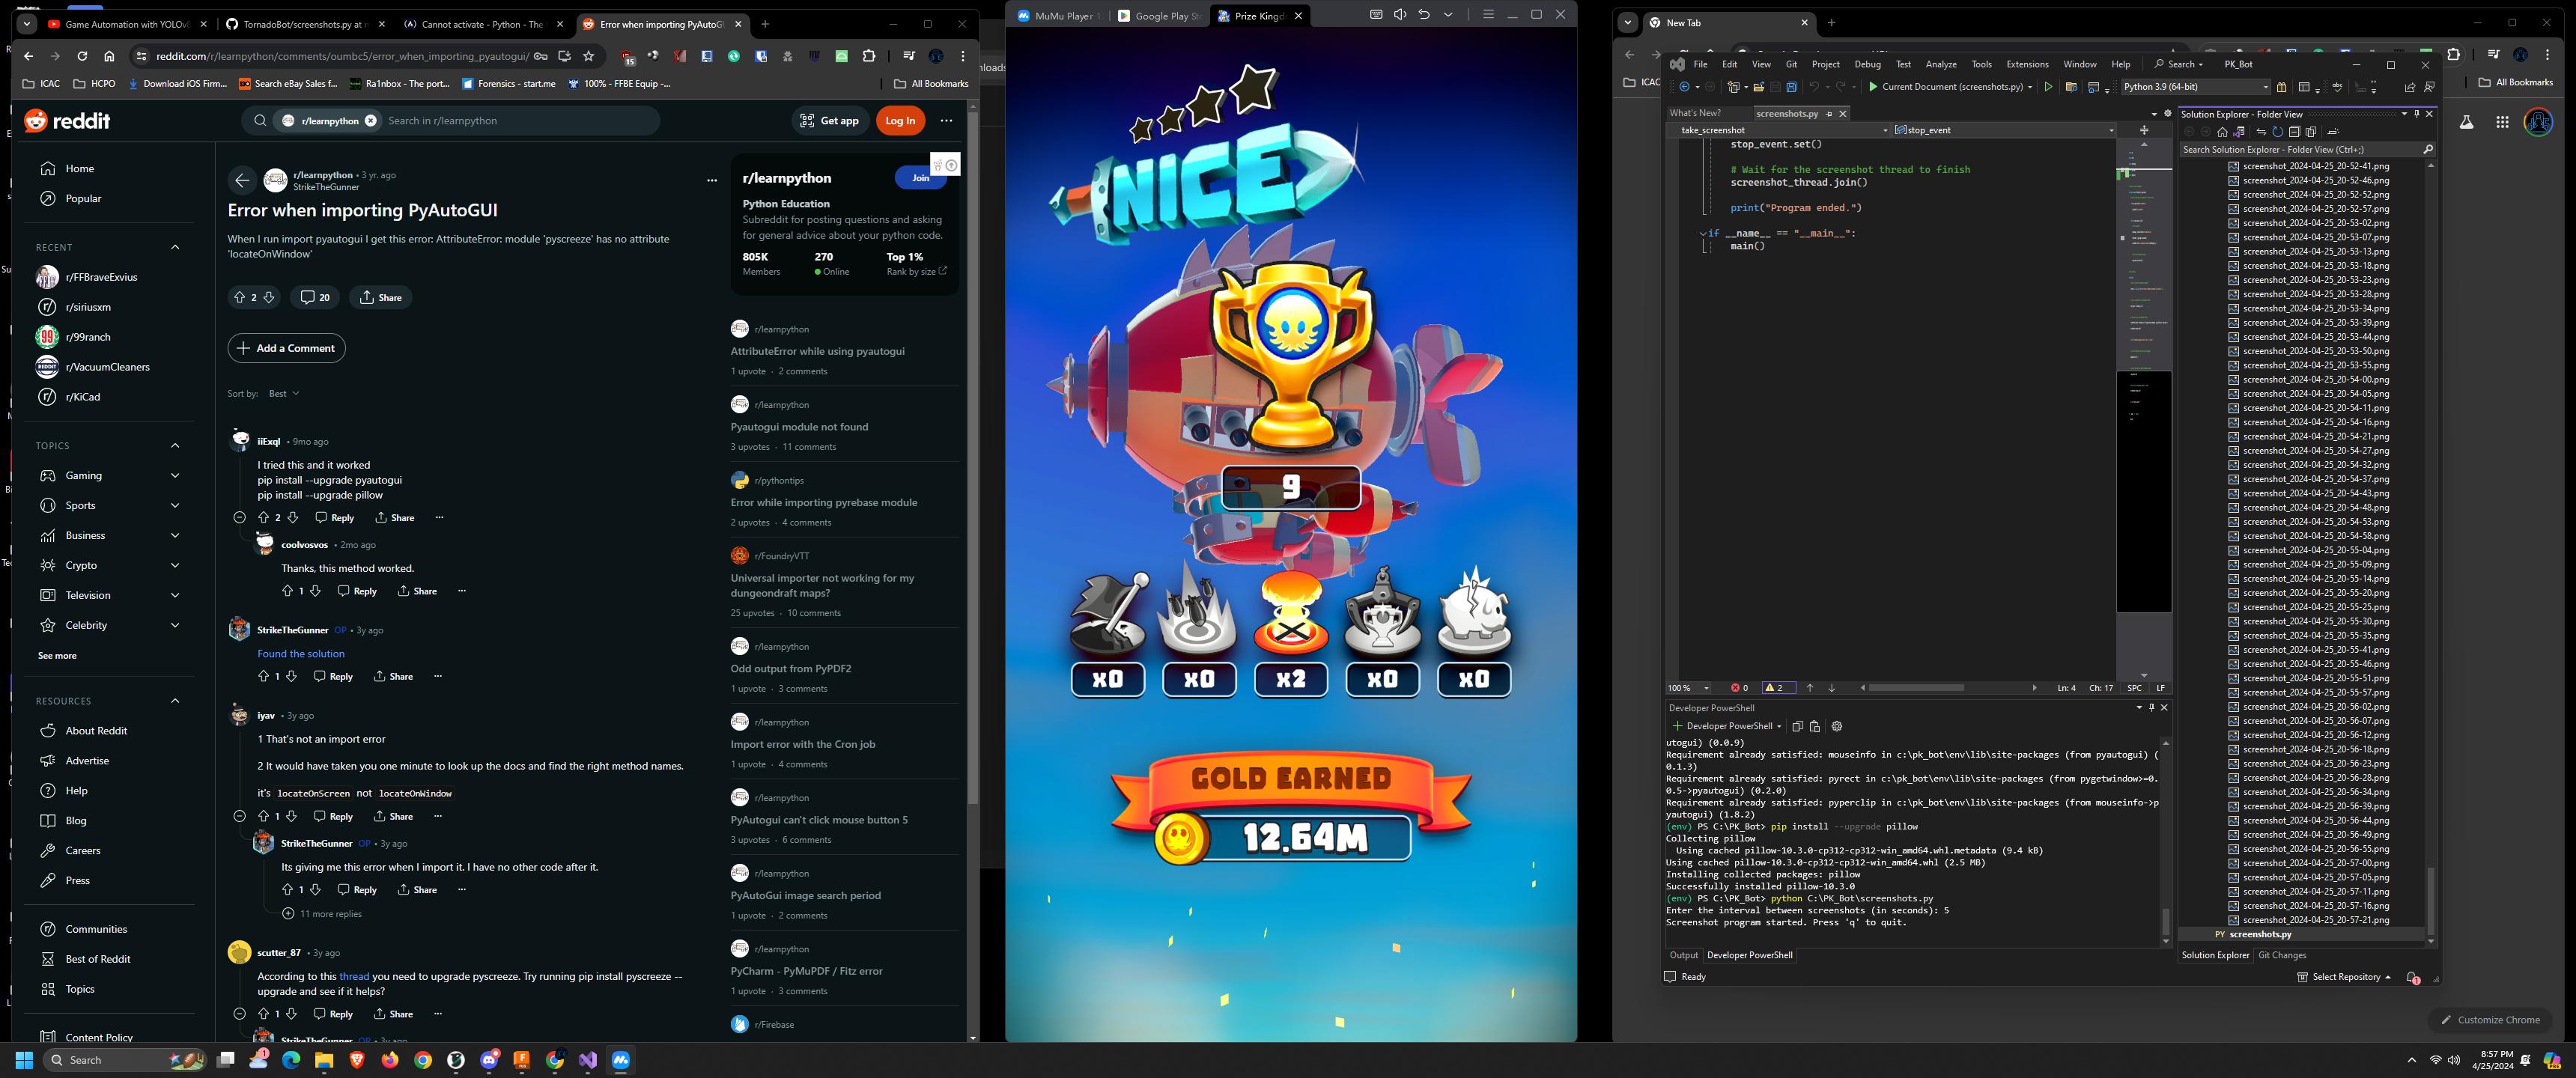Click the Reddit logo

coord(68,121)
